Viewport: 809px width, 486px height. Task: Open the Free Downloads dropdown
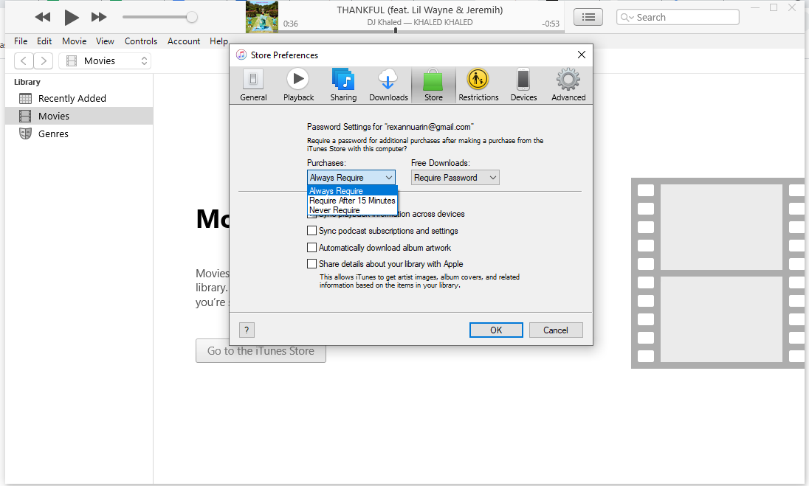[455, 178]
